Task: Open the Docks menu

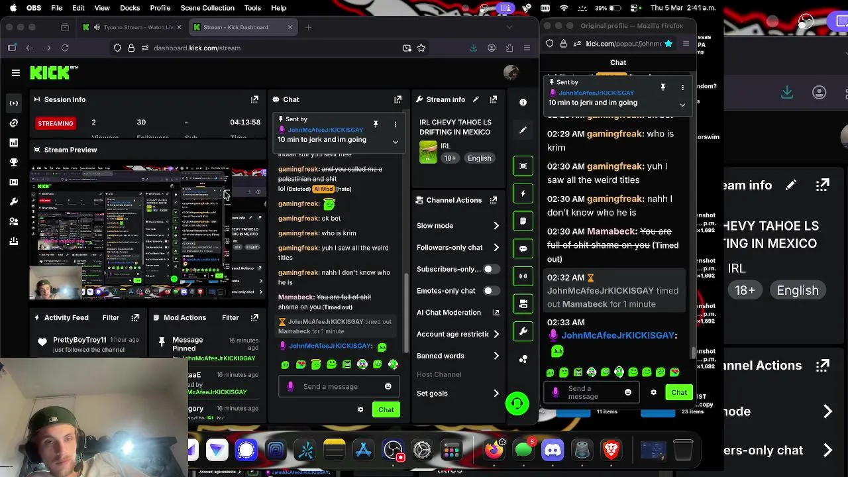Action: tap(130, 8)
